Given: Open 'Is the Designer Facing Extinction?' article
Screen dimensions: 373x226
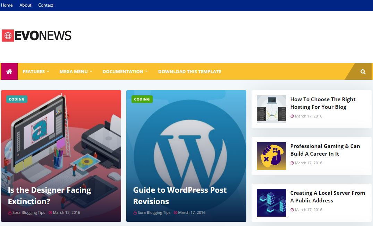Looking at the screenshot, I should [x=49, y=195].
